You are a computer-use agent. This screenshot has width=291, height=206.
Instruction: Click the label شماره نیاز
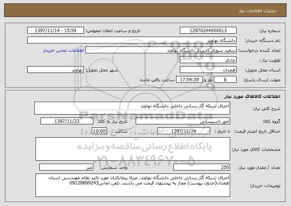[x=270, y=31]
